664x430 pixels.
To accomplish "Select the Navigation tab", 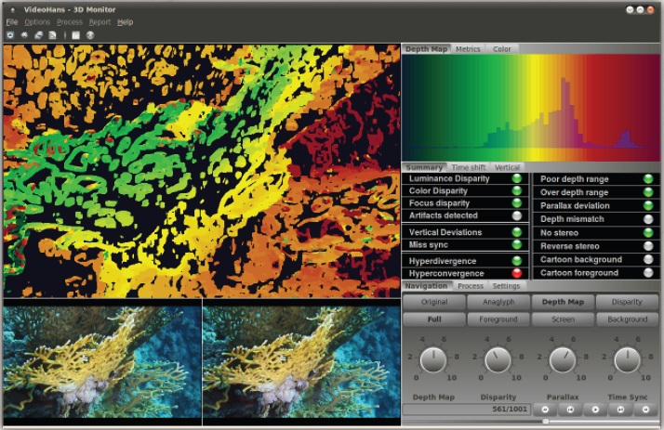I will point(426,286).
